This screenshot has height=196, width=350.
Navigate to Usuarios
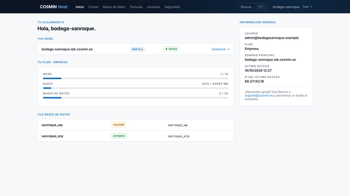point(153,7)
